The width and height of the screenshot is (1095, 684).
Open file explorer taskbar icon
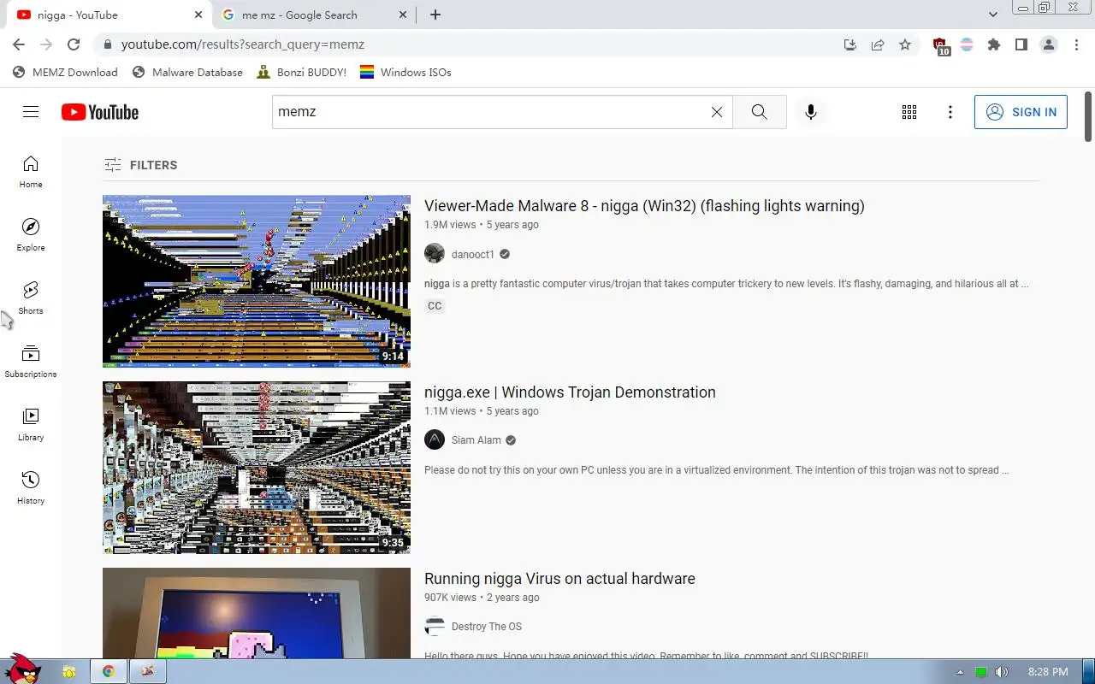tap(68, 671)
